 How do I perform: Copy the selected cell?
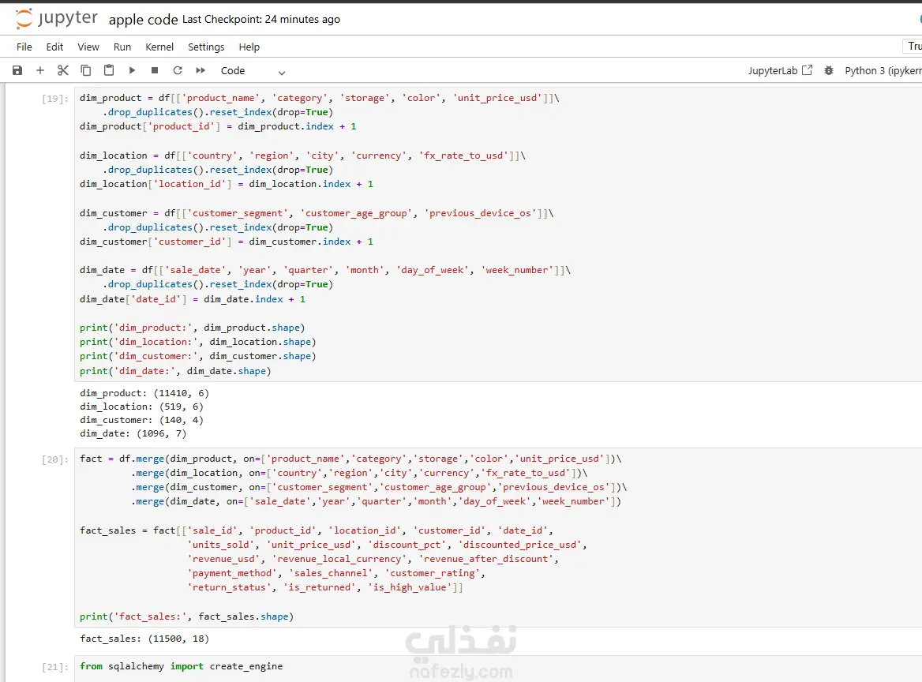coord(86,70)
